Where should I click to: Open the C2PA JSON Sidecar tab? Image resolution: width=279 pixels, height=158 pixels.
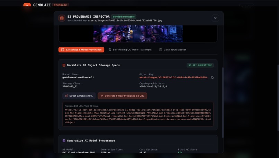(x=173, y=50)
